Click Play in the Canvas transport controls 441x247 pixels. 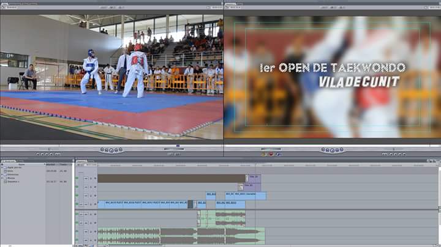pos(332,150)
